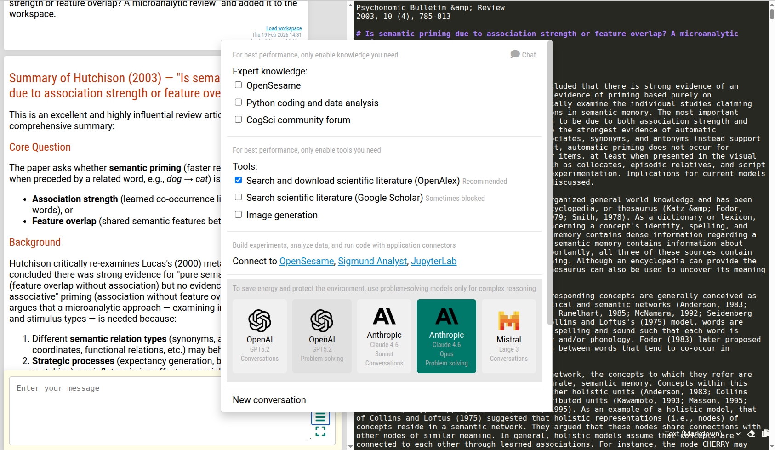This screenshot has width=775, height=450.
Task: Click the hamburger menu icon by message box
Action: [x=320, y=417]
